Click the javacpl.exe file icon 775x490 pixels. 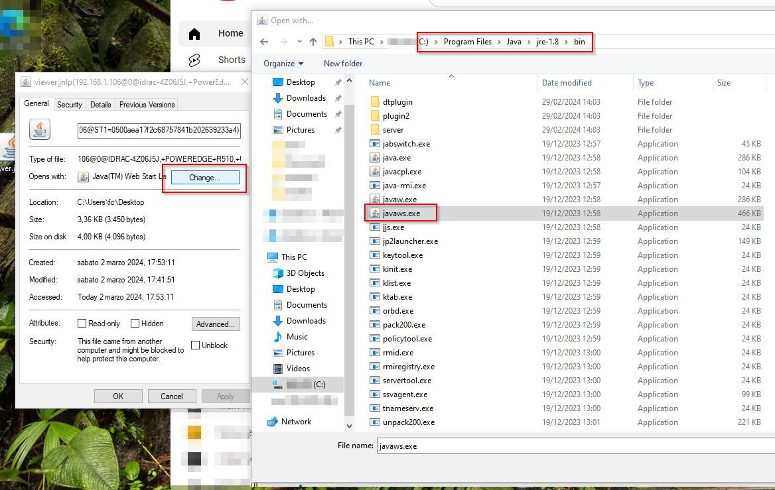(x=375, y=172)
